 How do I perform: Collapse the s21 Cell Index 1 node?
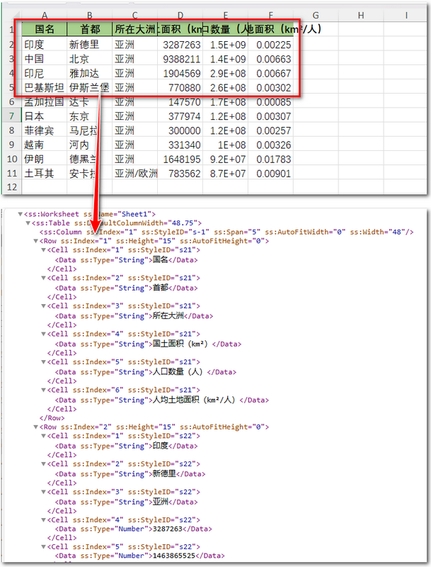tap(43, 250)
